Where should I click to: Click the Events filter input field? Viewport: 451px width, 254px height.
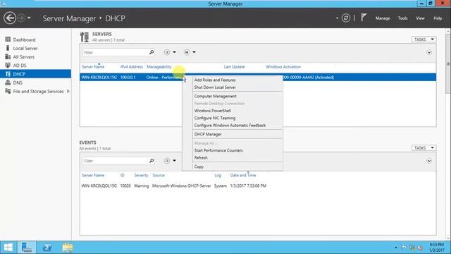[x=115, y=161]
